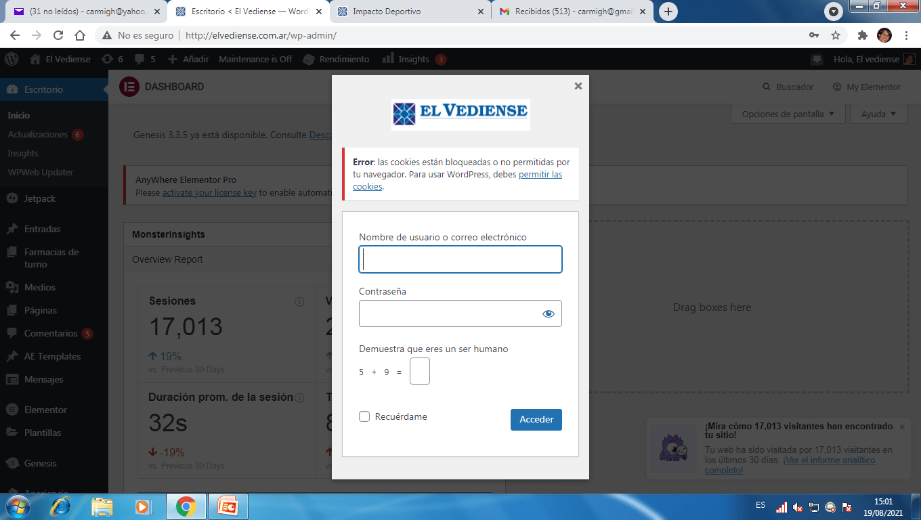Check the Recuérdame checkbox

tap(364, 416)
